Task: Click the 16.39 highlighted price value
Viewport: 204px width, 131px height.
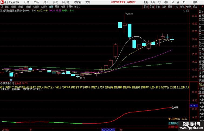Action: coord(192,105)
